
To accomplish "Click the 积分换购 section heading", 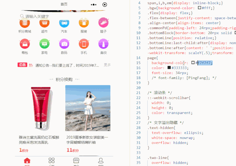I will tap(64, 79).
